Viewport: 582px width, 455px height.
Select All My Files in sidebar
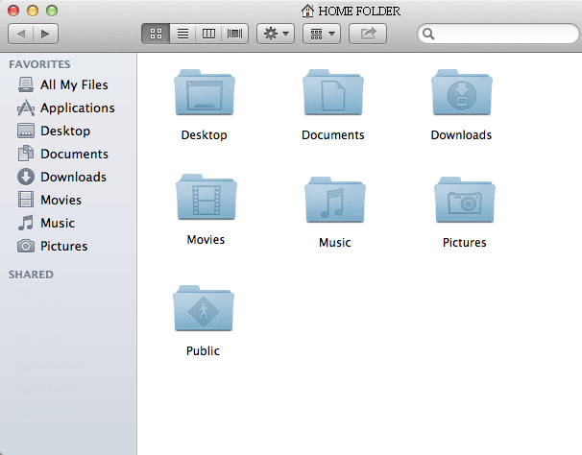coord(74,85)
